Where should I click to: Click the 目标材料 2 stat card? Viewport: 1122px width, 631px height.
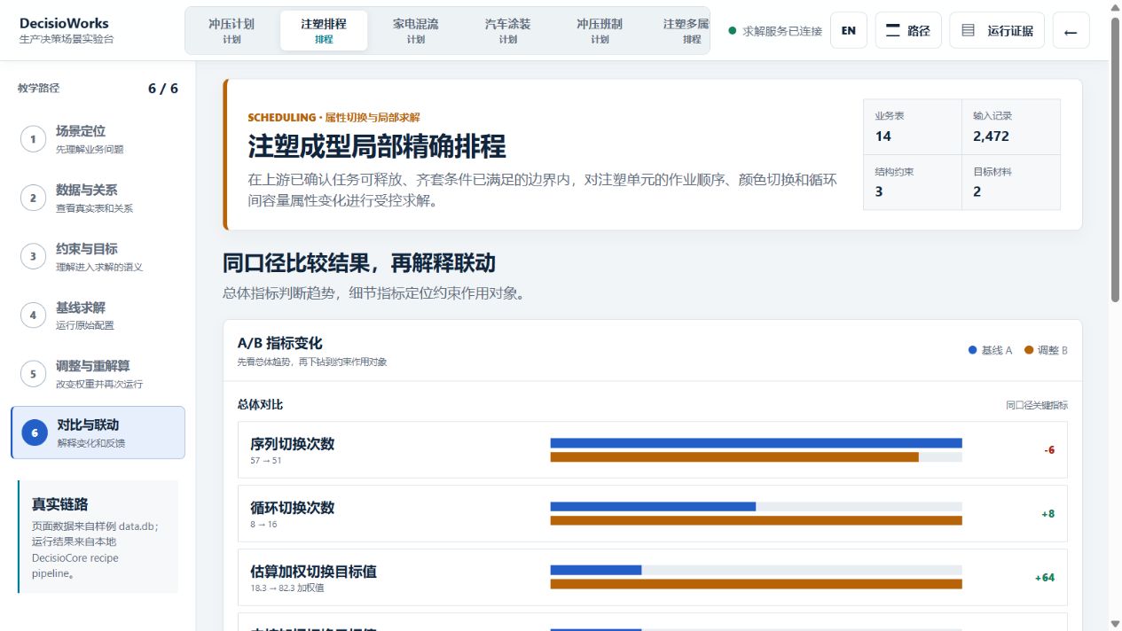click(1011, 183)
